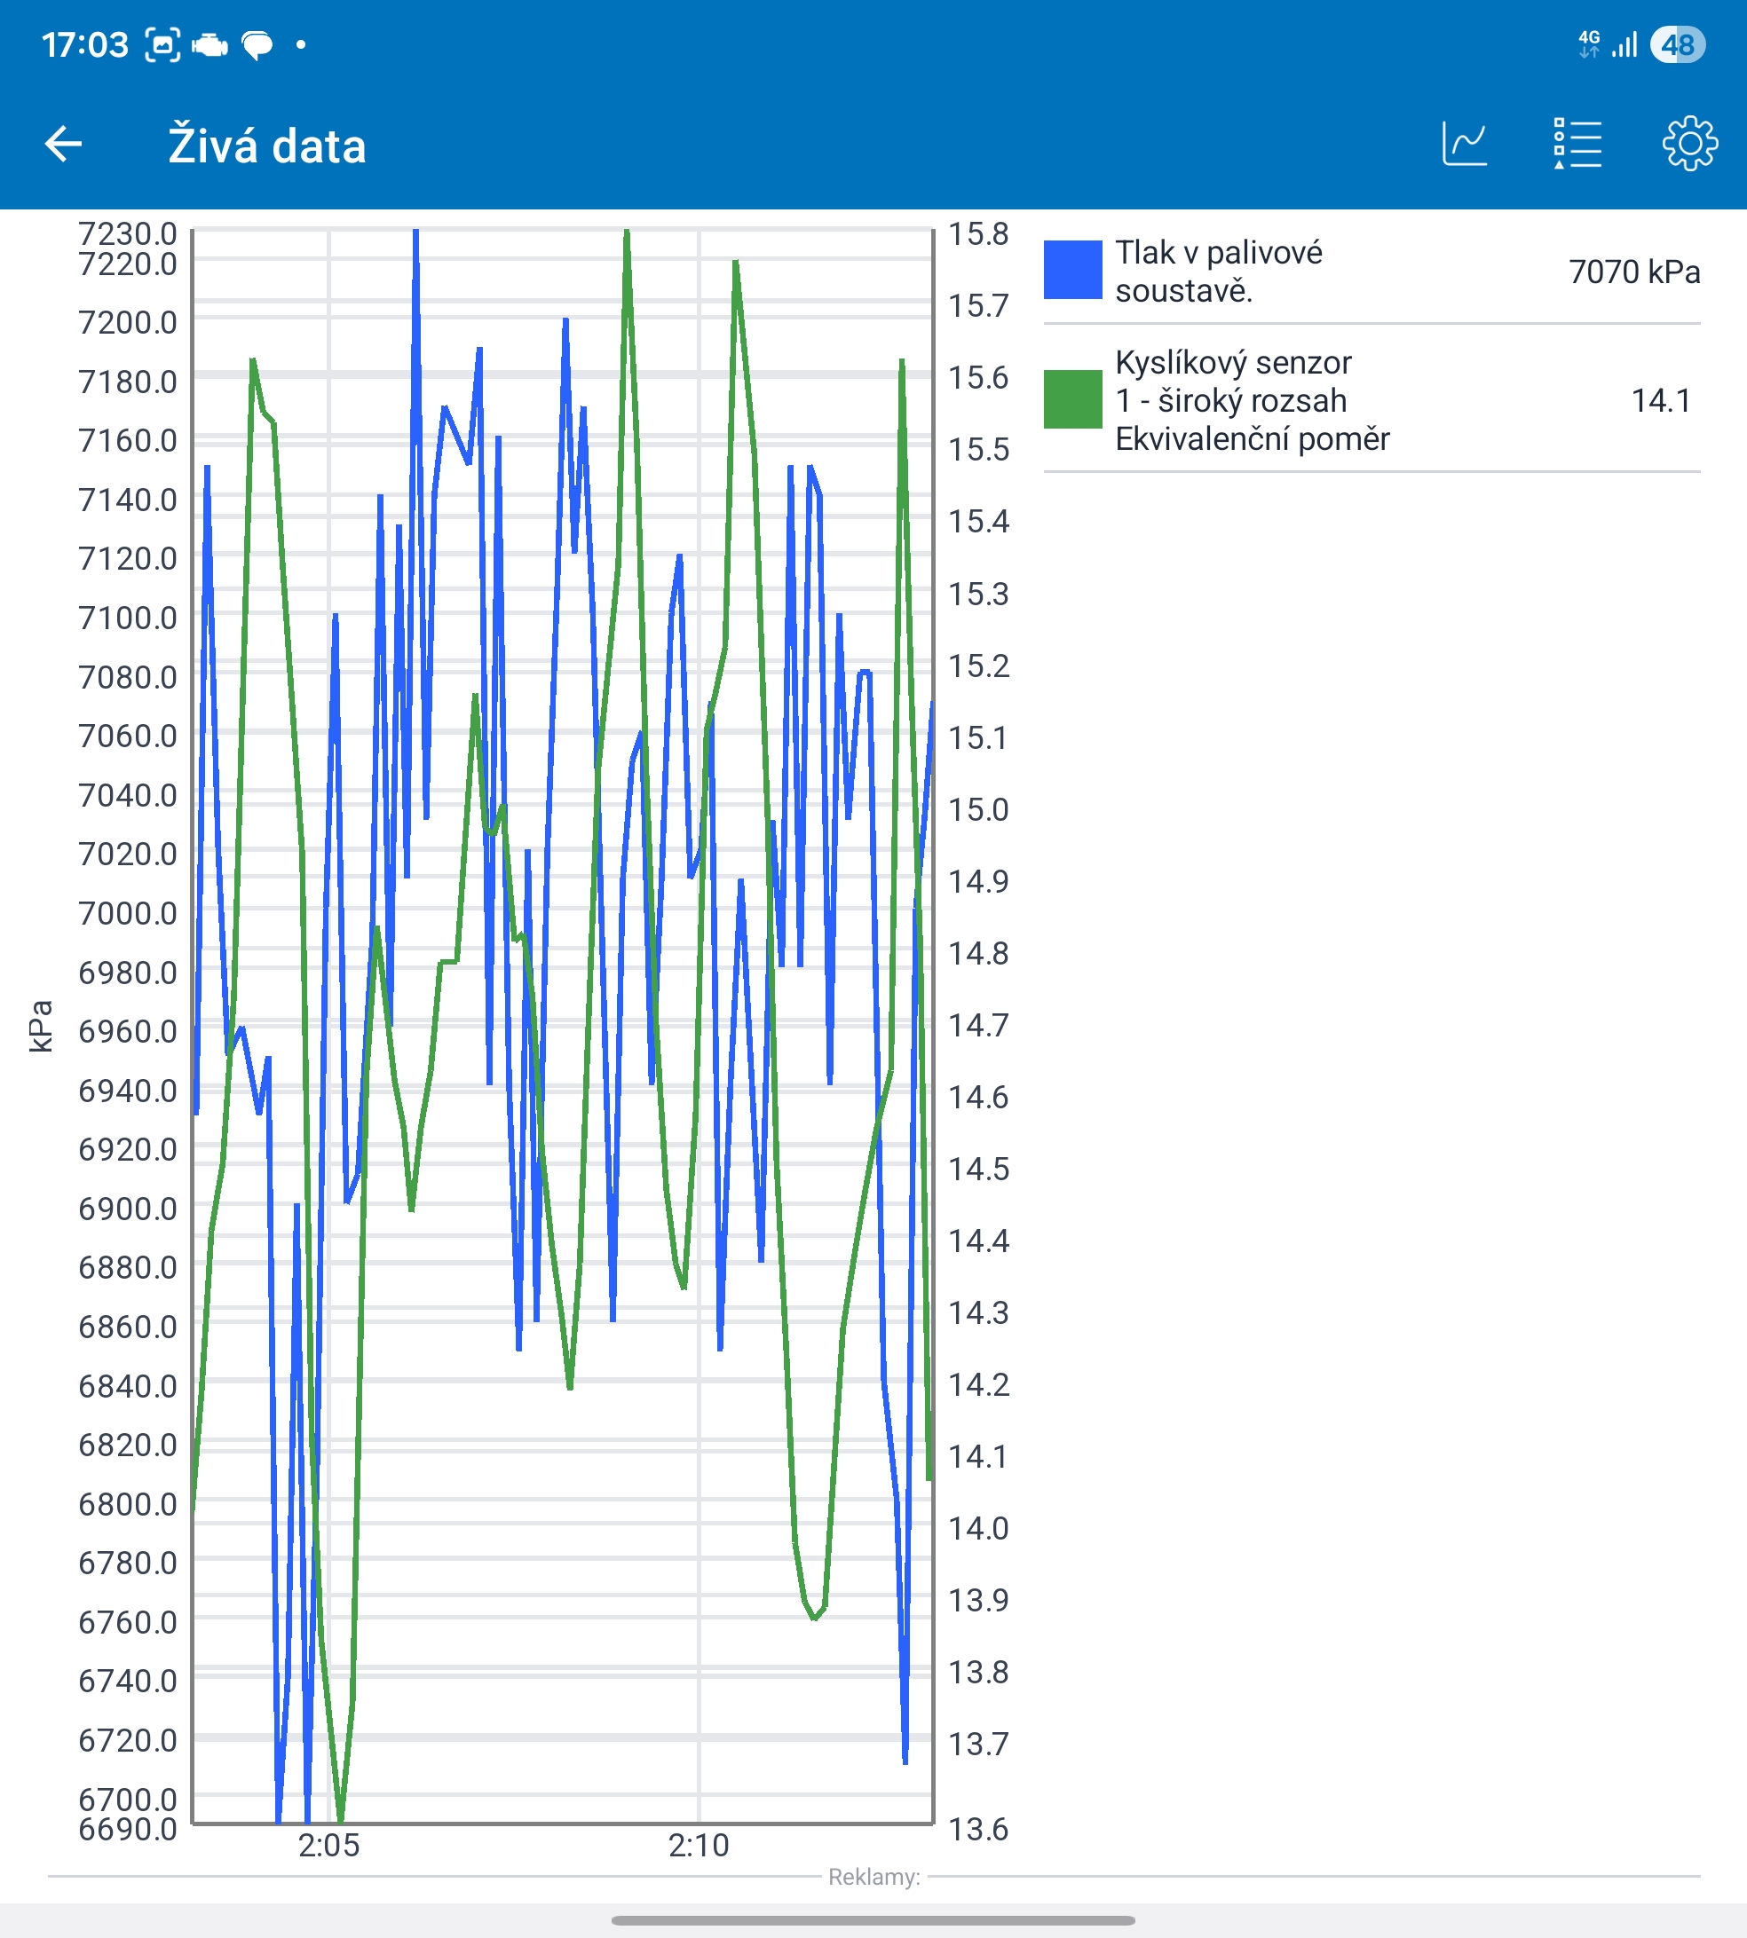Open the settings gear icon

[1689, 145]
